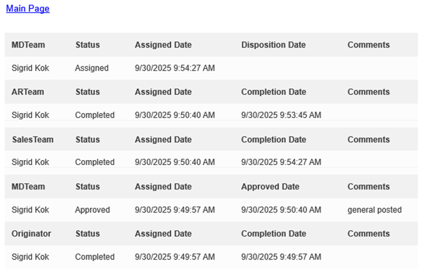Click the Approved status value
424x272 pixels.
click(92, 210)
